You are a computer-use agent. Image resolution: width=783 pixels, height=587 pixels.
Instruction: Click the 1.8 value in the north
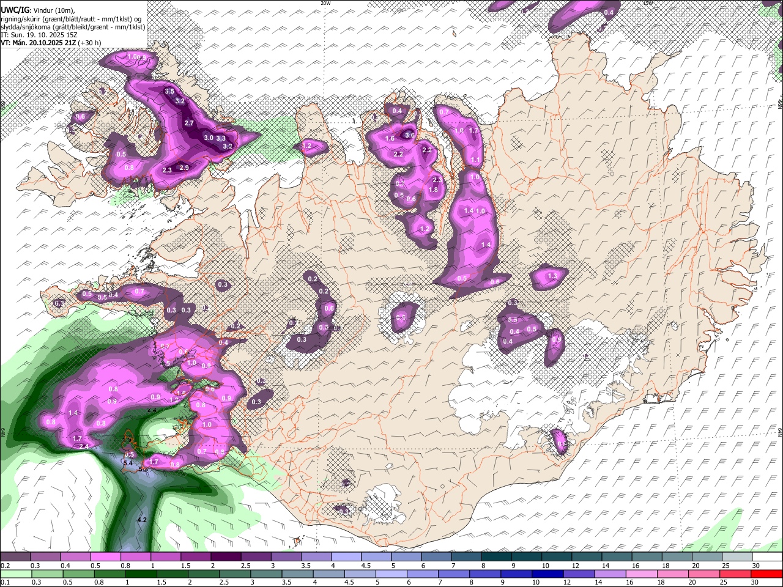[x=434, y=190]
